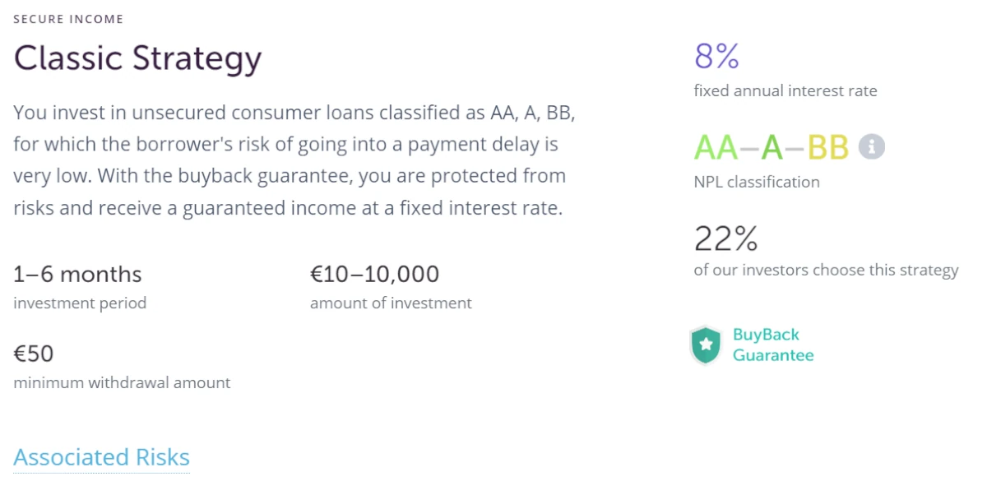
Task: Click the NPL classification caption
Action: pos(757,183)
